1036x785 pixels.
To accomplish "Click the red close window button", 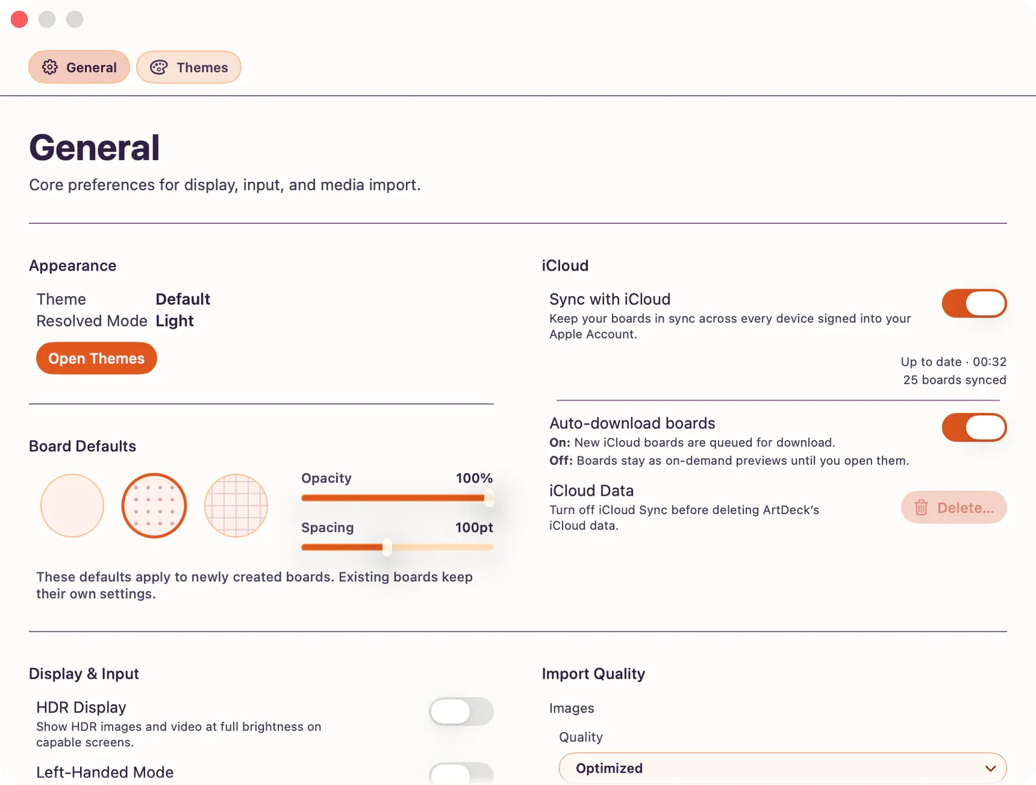I will coord(19,19).
